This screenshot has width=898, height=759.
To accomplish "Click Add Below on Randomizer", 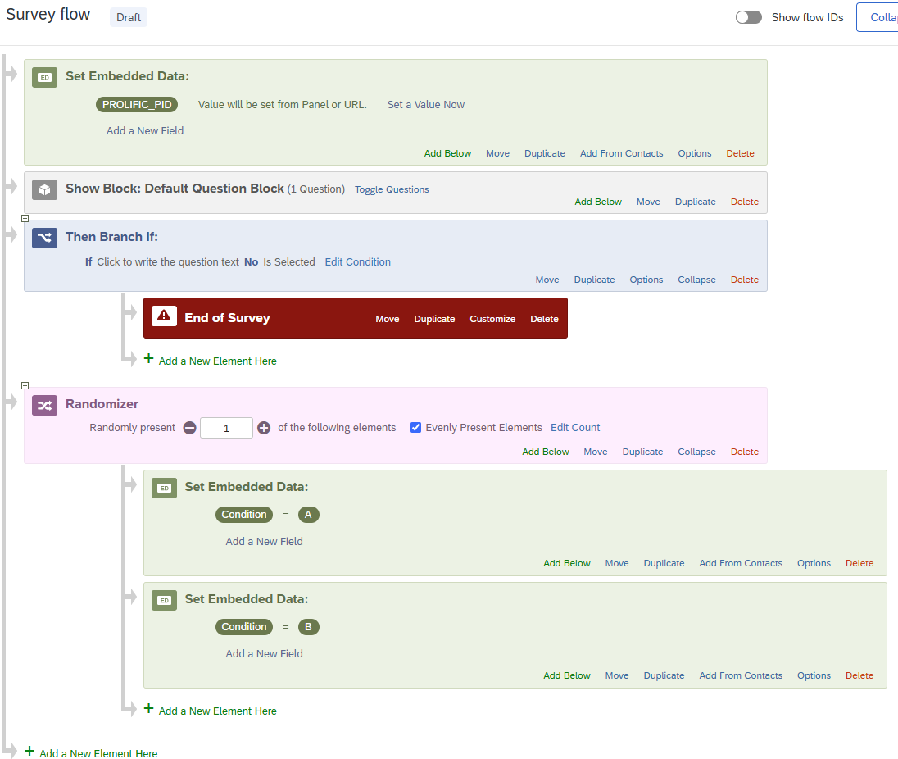I will tap(545, 452).
